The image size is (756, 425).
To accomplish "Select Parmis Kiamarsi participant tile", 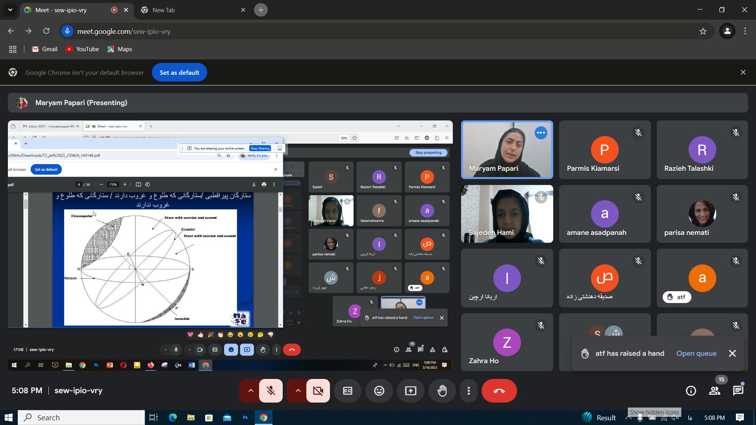I will (x=605, y=150).
